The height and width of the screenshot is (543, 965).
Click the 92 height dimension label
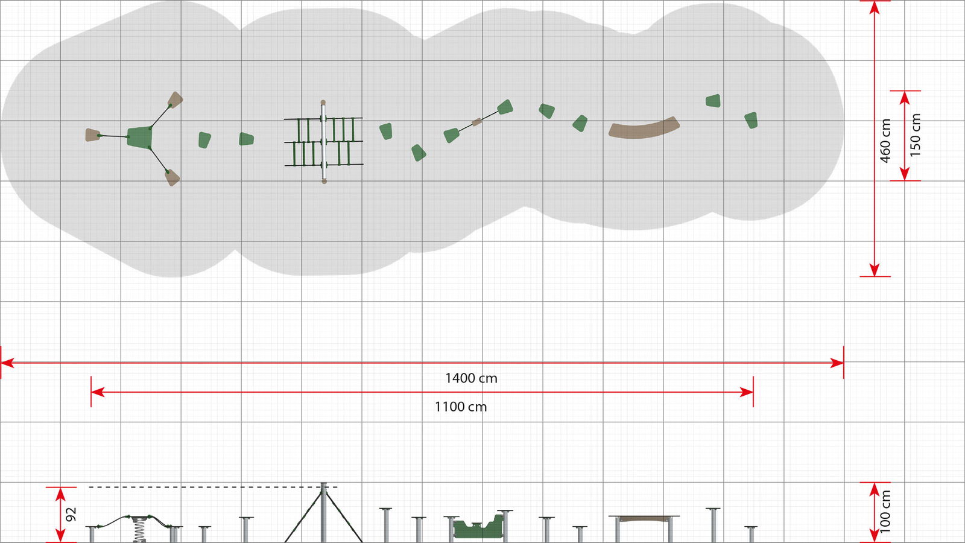(x=71, y=515)
